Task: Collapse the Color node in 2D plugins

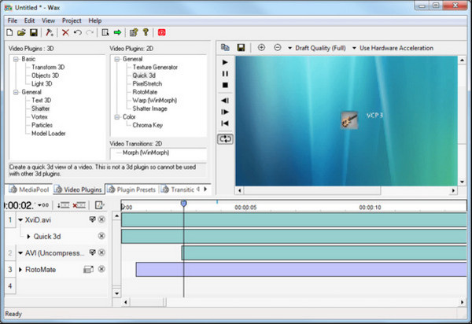Action: tap(116, 117)
